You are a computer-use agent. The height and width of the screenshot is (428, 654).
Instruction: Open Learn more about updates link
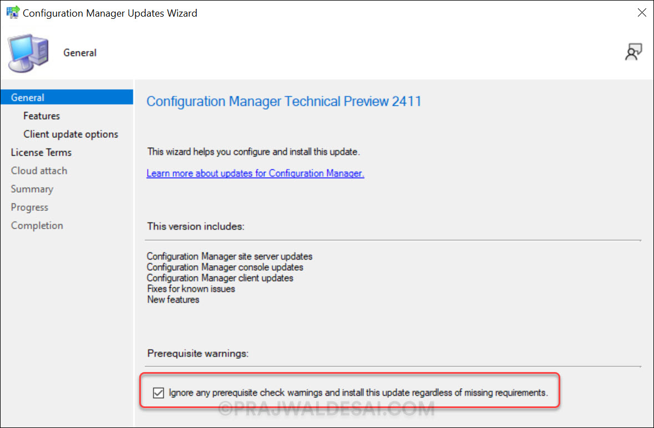(x=255, y=173)
